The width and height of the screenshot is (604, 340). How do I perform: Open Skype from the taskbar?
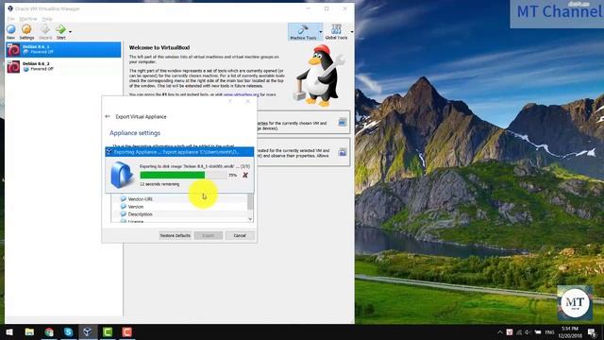pos(68,331)
